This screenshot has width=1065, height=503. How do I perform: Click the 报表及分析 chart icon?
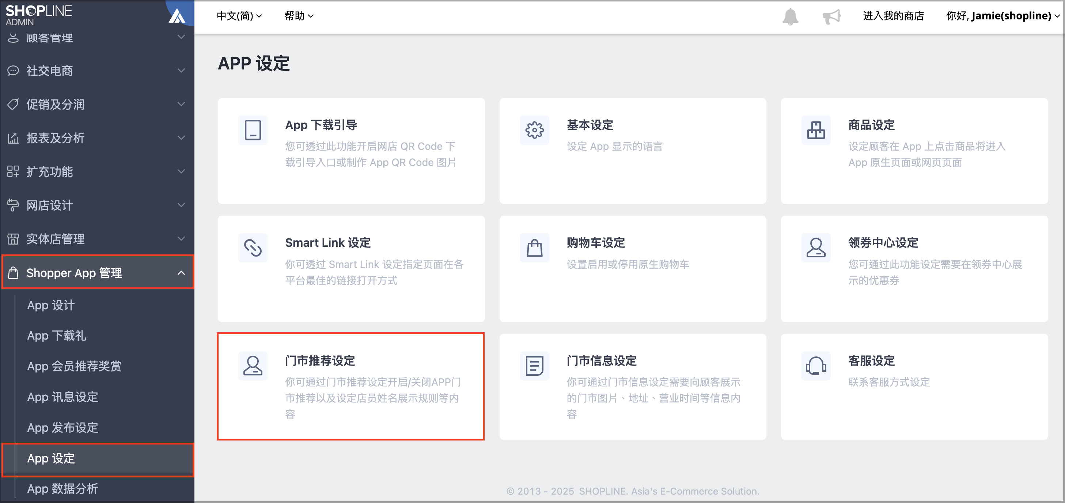click(13, 138)
